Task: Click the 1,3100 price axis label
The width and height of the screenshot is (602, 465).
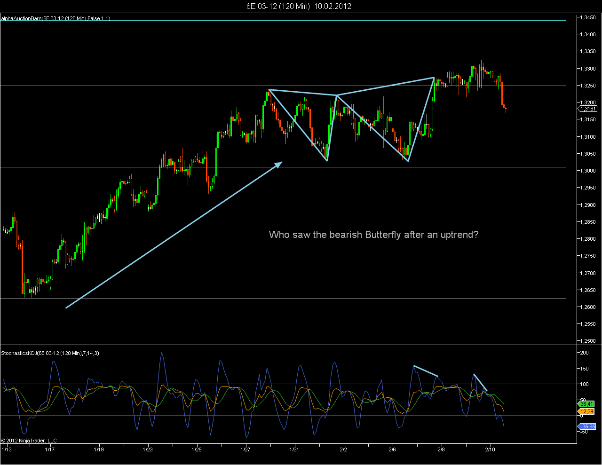Action: pos(588,137)
